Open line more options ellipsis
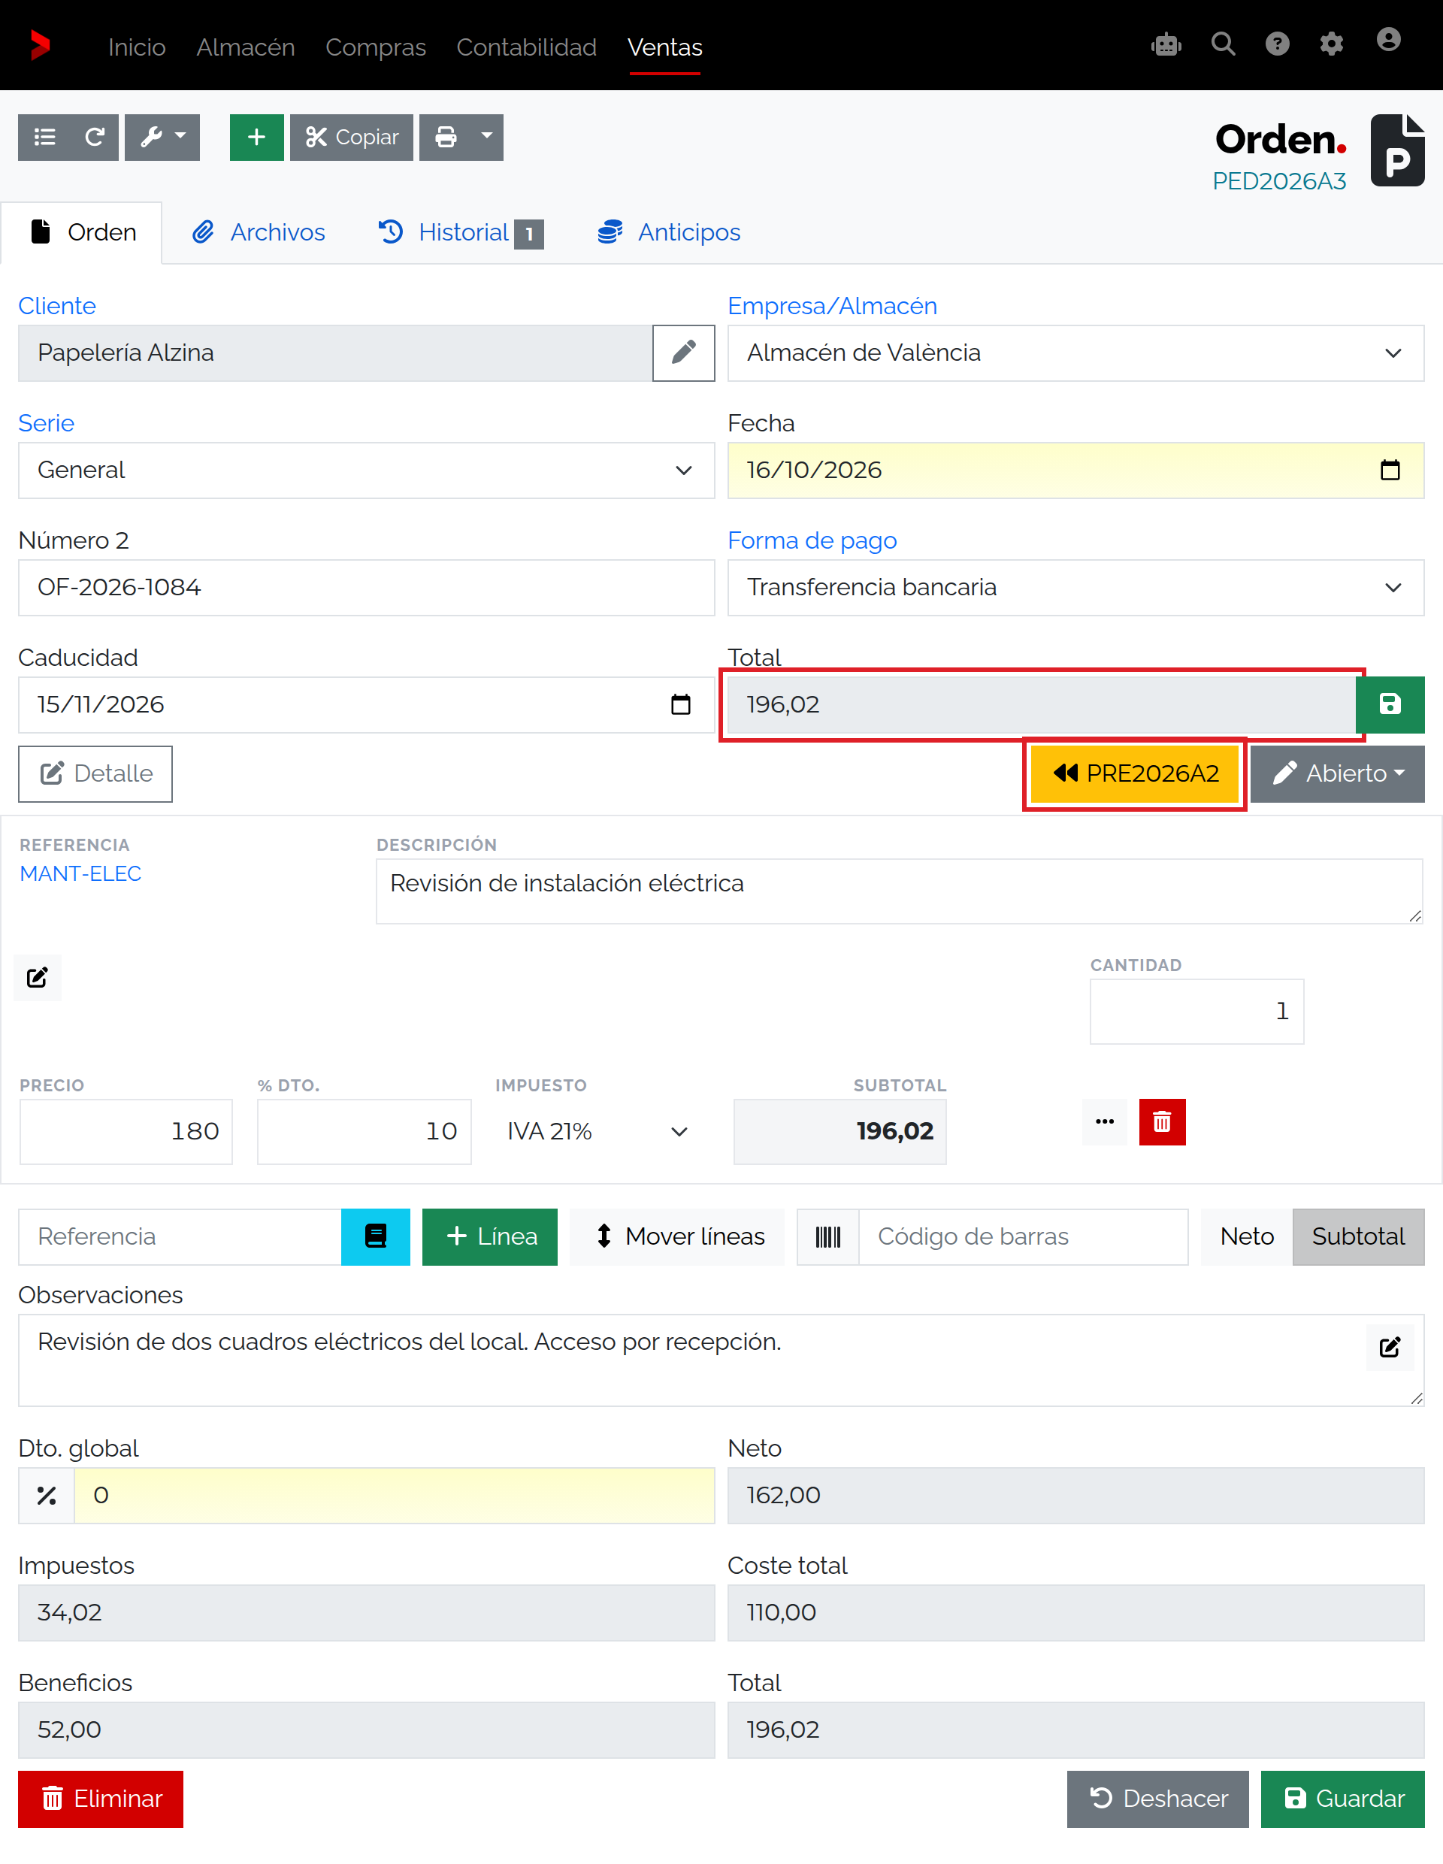This screenshot has height=1864, width=1443. click(x=1104, y=1121)
